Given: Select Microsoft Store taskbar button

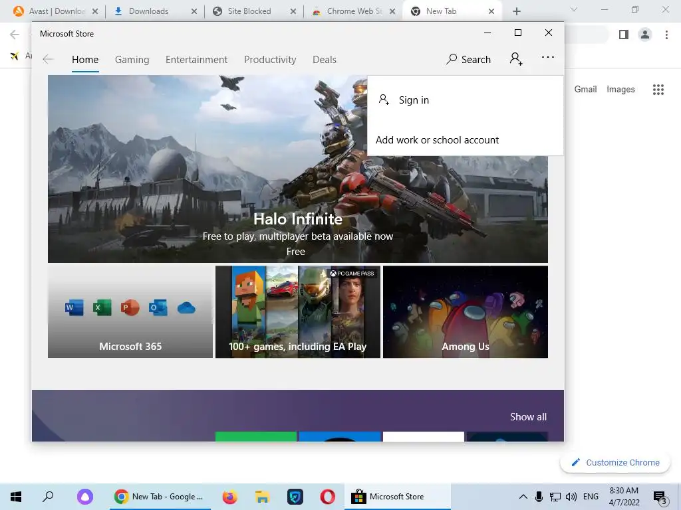Looking at the screenshot, I should [x=398, y=497].
